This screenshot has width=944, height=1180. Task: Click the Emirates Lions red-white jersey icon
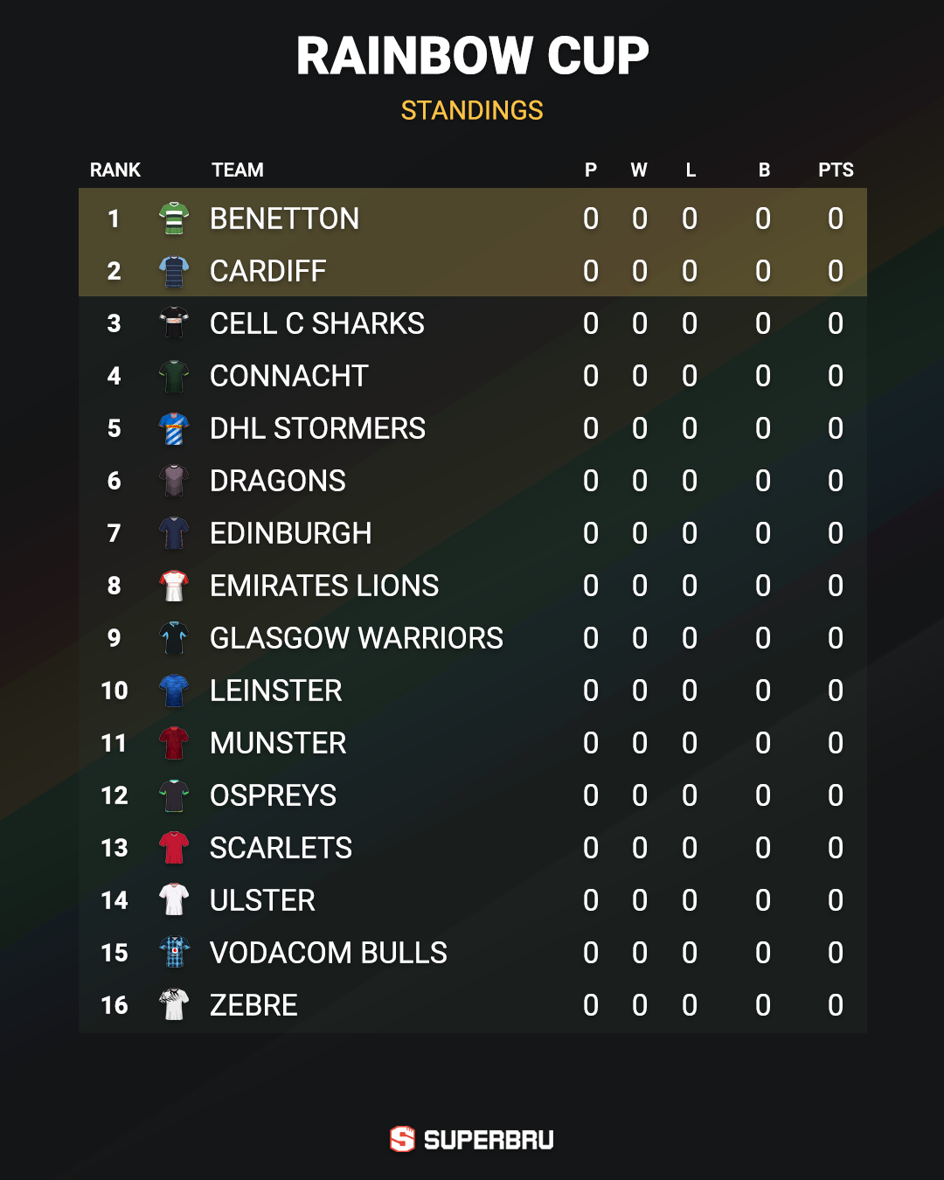tap(174, 586)
